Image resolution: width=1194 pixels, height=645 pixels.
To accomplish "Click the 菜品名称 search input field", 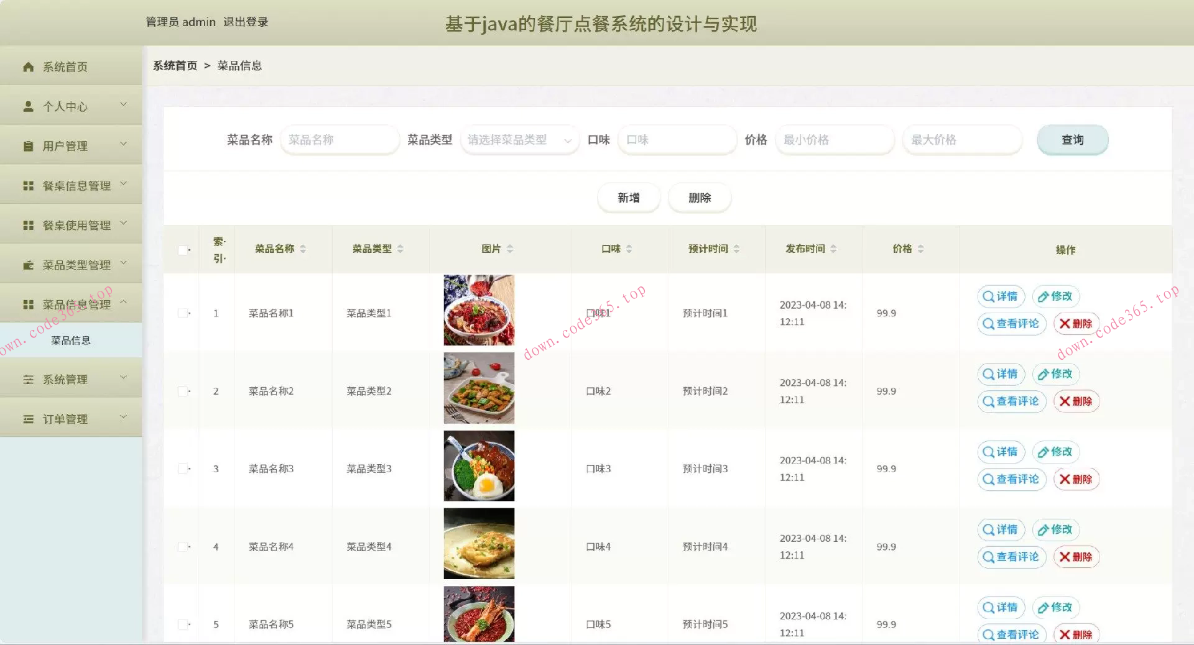I will pyautogui.click(x=340, y=140).
